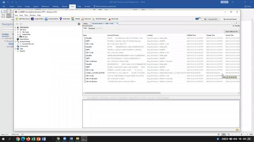Open the Communications visualization tool

click(x=52, y=19)
